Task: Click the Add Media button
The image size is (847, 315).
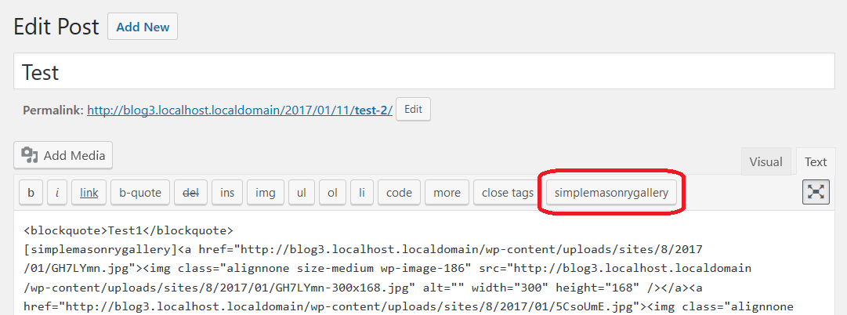Action: pyautogui.click(x=63, y=155)
